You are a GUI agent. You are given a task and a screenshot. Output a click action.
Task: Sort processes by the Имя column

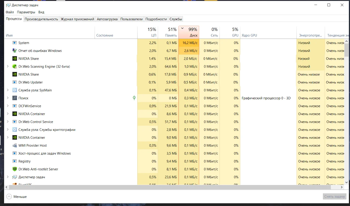[49, 32]
